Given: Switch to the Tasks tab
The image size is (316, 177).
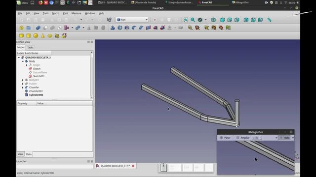Looking at the screenshot, I should click(30, 48).
